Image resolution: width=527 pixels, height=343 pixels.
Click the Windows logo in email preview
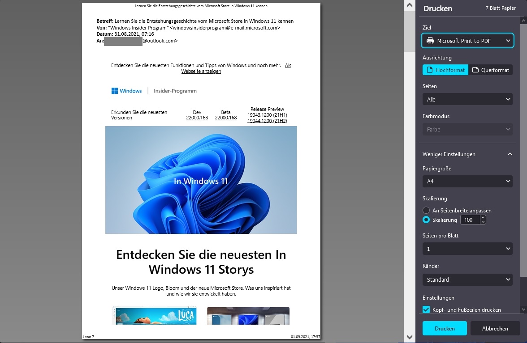pyautogui.click(x=115, y=91)
